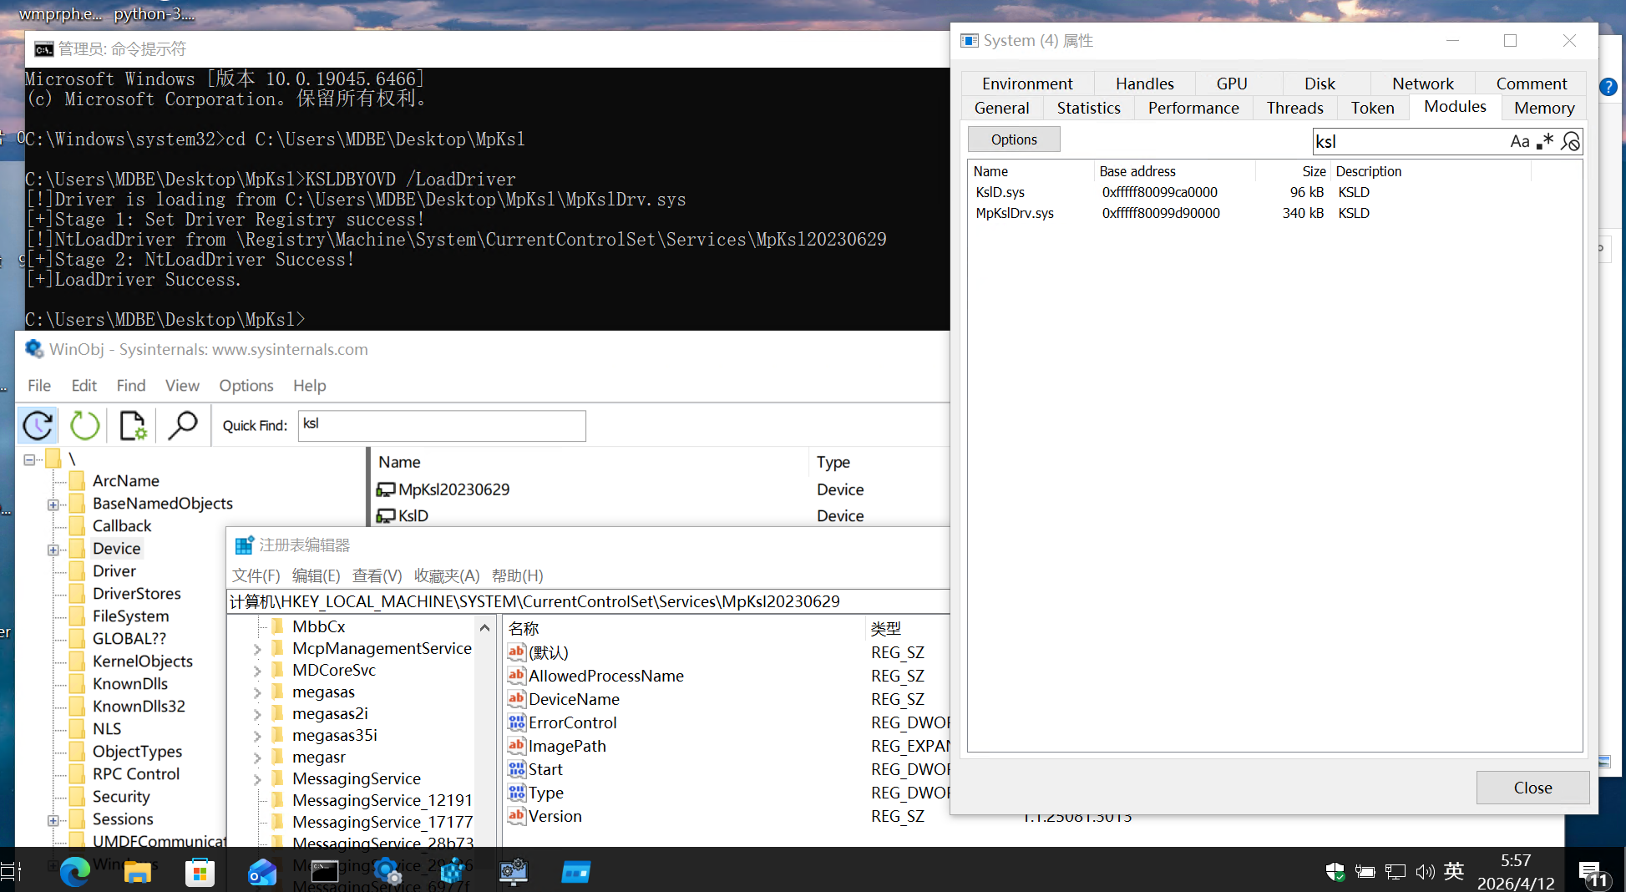Toggle regex search option in modules filter
1626x892 pixels.
pos(1544,141)
